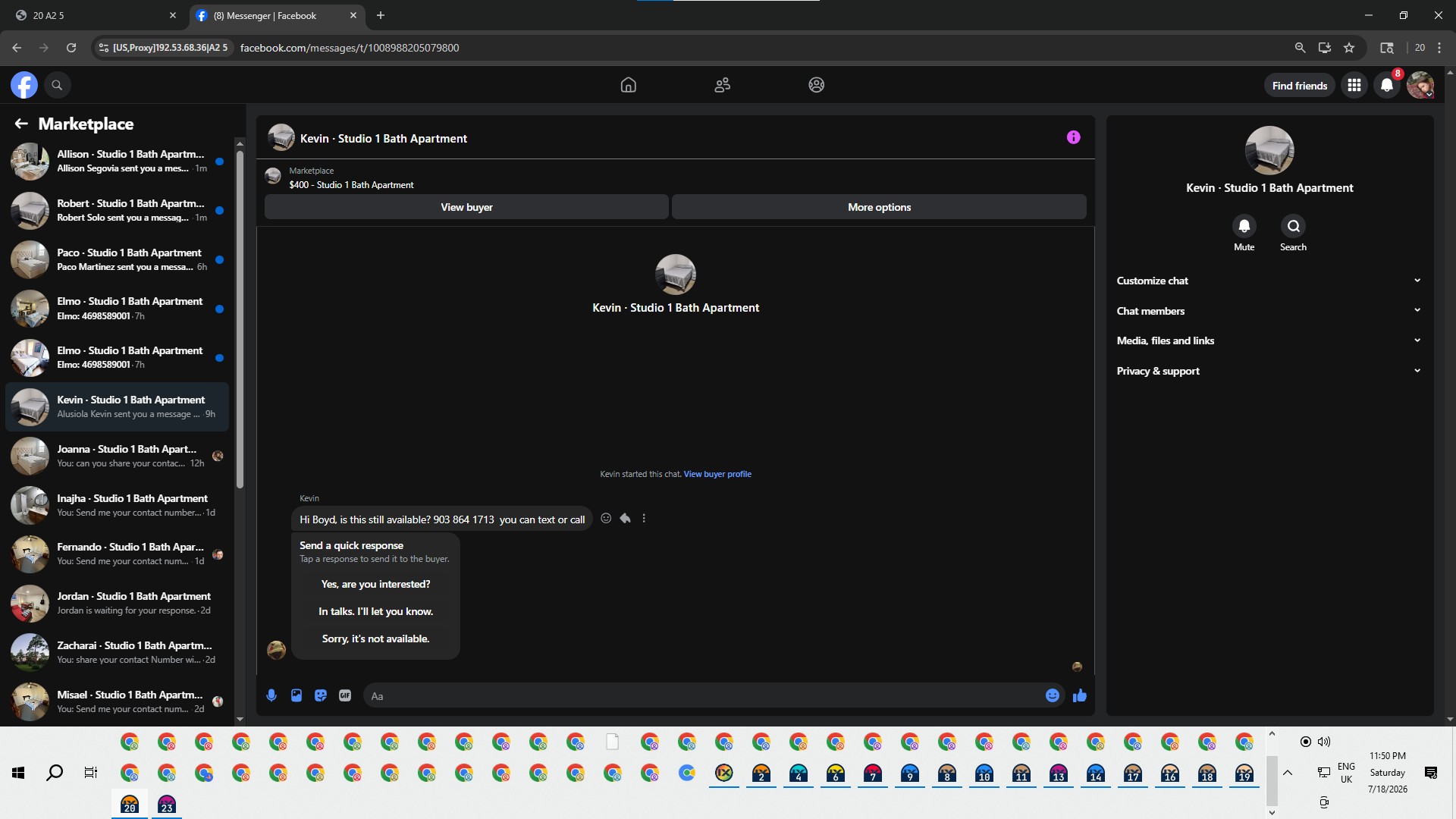Viewport: 1456px width, 819px height.
Task: Open the Friends icon in top navigation
Action: point(723,85)
